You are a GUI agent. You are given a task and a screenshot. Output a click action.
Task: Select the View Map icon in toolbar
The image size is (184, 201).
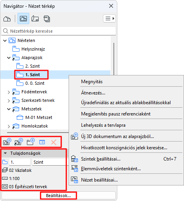(x=23, y=19)
